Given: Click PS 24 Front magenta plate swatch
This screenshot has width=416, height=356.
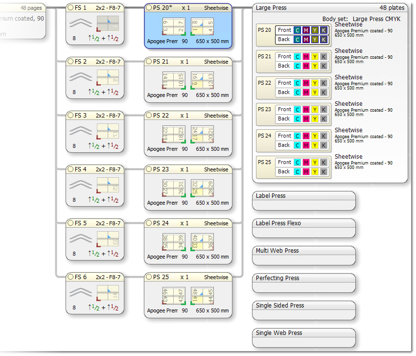Looking at the screenshot, I should pyautogui.click(x=306, y=136).
